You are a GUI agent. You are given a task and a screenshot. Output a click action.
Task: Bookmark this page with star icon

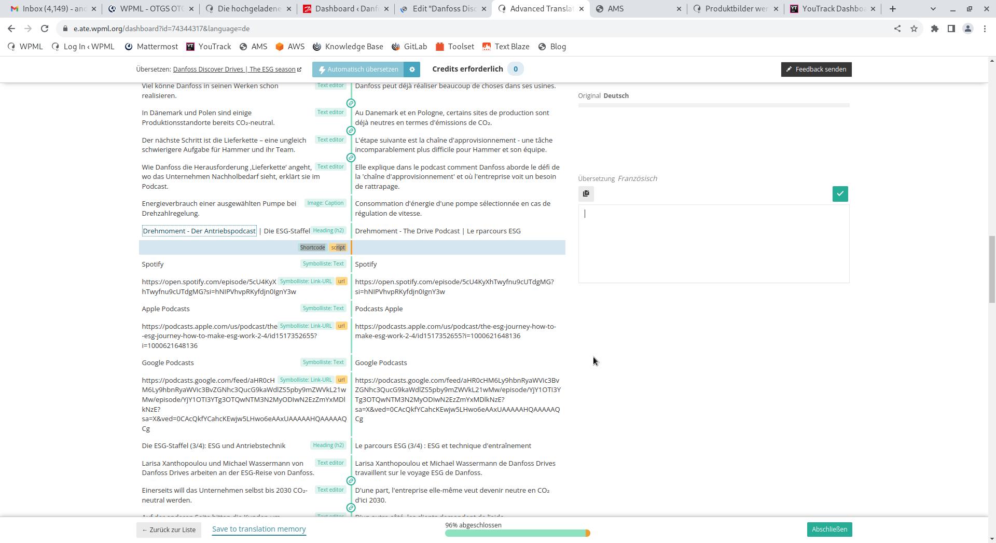(914, 29)
